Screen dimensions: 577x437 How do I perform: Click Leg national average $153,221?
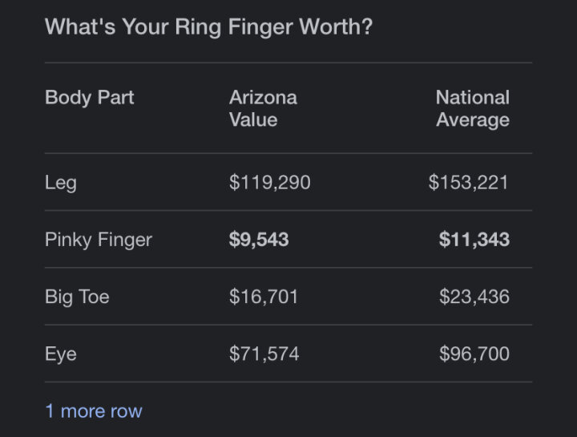pos(469,182)
